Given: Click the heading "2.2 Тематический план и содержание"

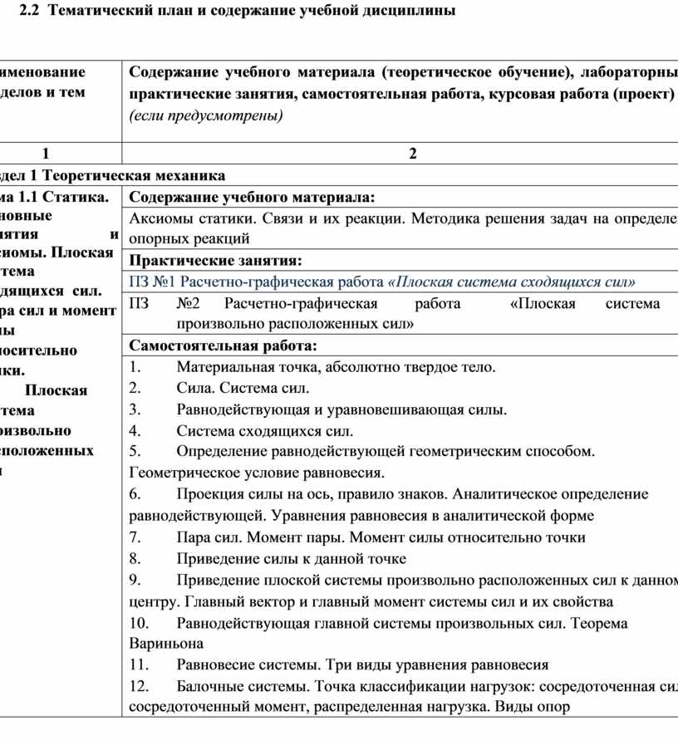Looking at the screenshot, I should pos(242,12).
